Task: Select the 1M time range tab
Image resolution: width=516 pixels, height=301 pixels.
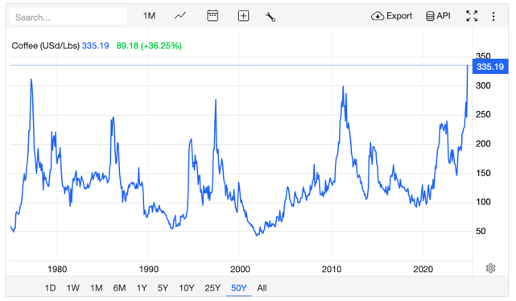Action: click(97, 288)
